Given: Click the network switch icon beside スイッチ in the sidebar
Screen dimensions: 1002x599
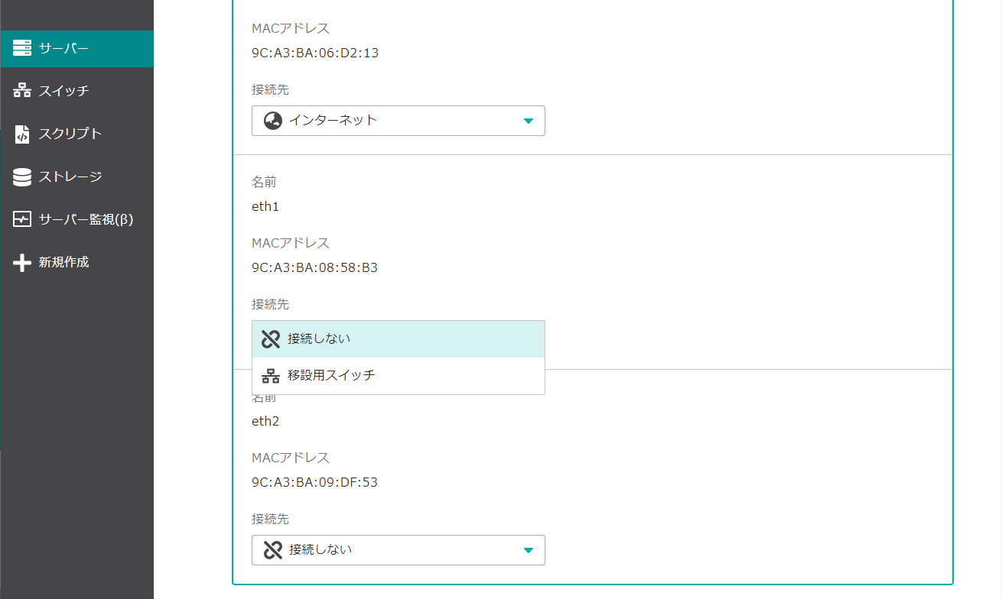Looking at the screenshot, I should click(x=22, y=91).
